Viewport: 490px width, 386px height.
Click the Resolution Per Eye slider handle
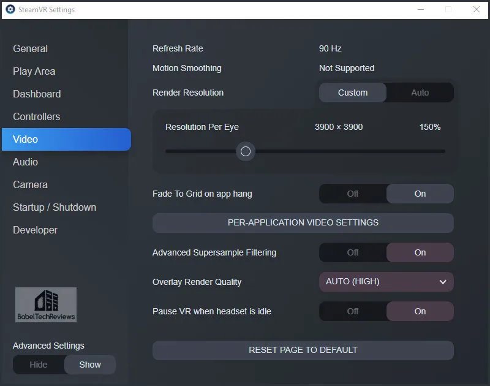point(246,151)
